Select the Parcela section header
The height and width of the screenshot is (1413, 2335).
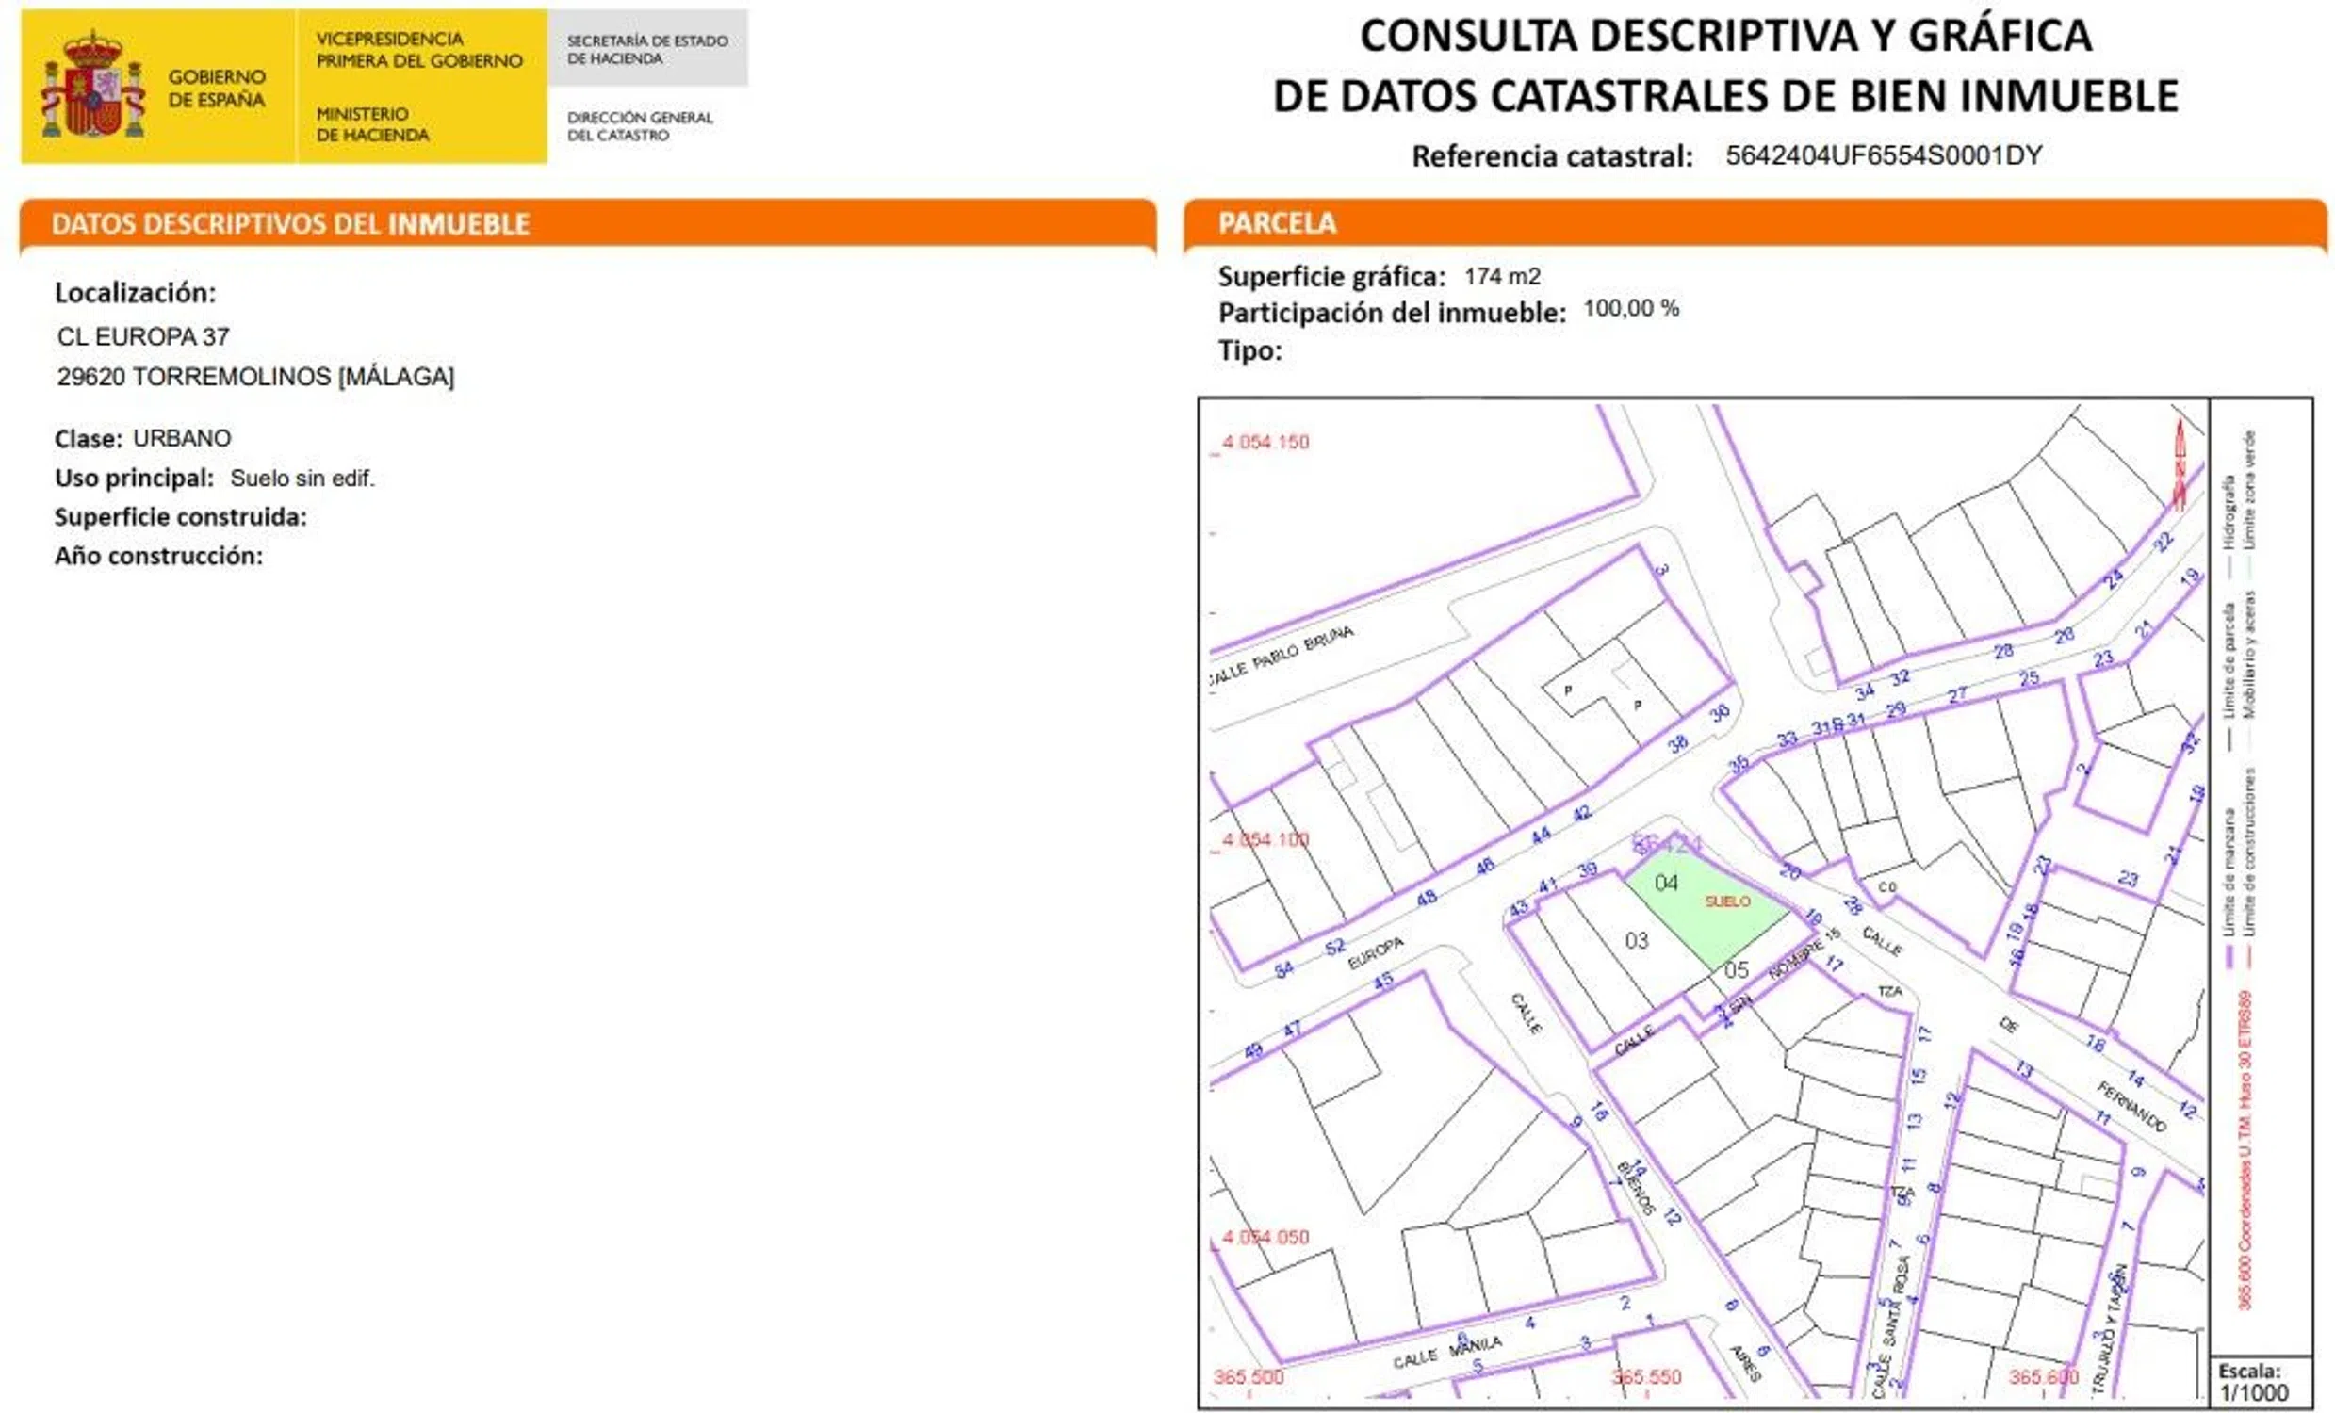(1277, 223)
